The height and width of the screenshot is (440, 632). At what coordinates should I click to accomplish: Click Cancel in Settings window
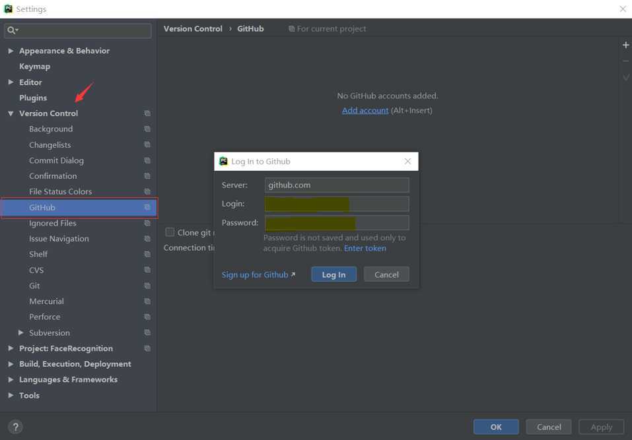[x=549, y=427]
